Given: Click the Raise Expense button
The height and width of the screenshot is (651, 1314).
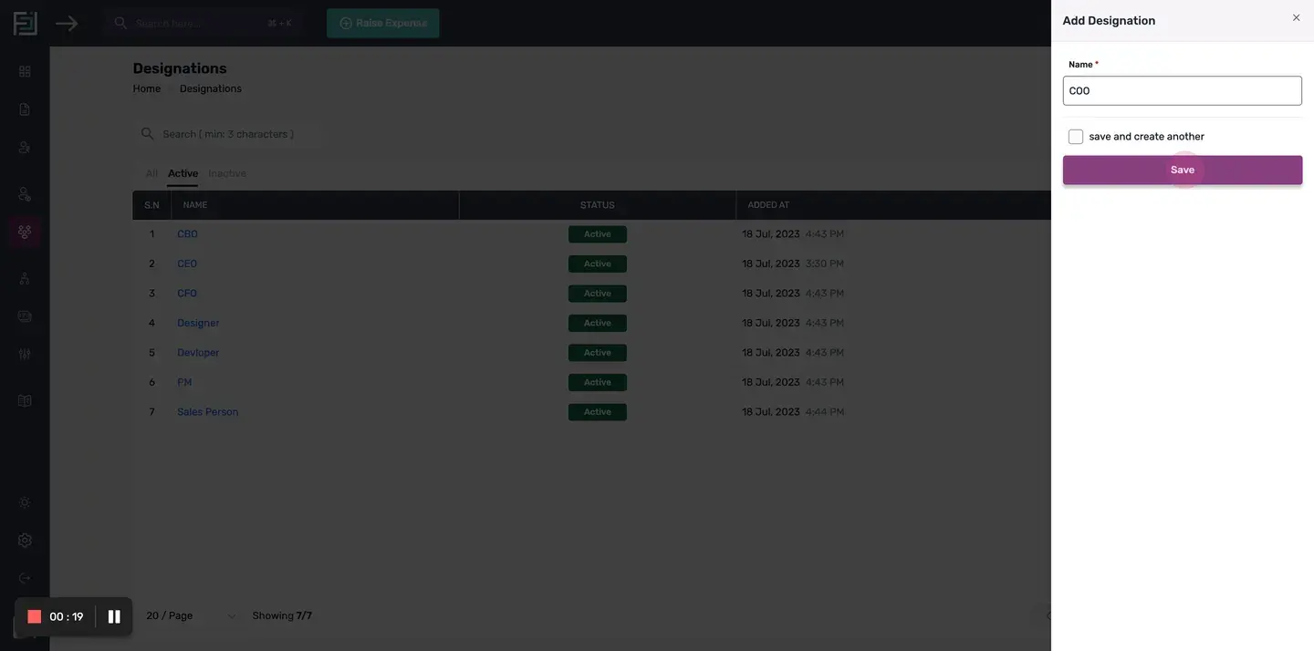Looking at the screenshot, I should [x=383, y=23].
